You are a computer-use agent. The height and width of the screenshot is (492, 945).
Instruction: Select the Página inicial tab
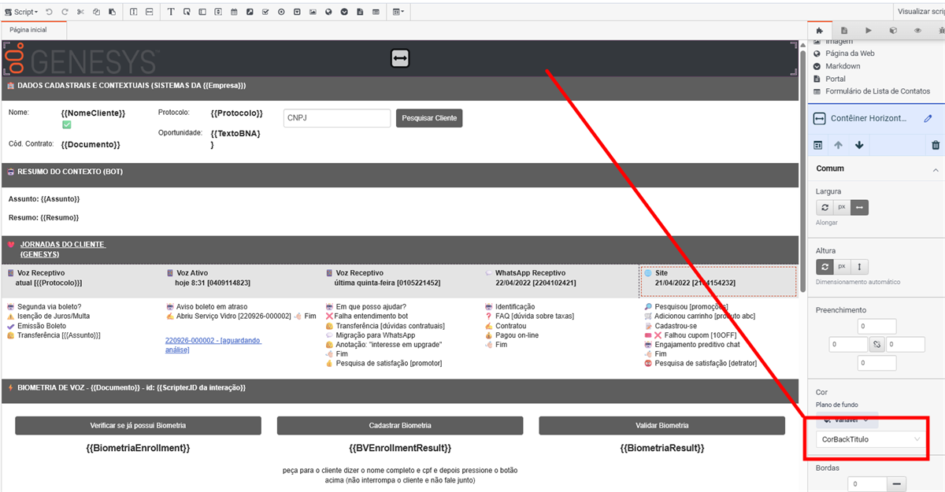tap(34, 30)
